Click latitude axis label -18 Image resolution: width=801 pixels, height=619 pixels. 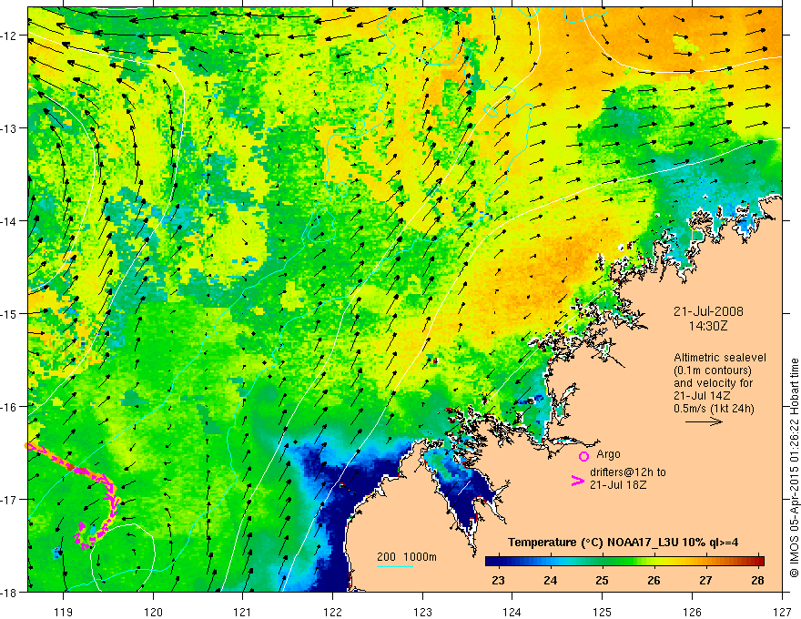(9, 592)
